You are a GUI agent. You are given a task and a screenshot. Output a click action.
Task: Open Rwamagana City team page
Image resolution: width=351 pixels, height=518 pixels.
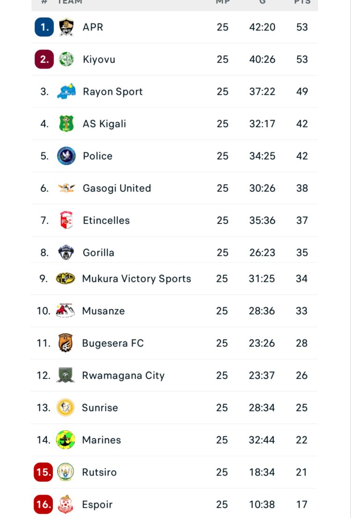123,375
